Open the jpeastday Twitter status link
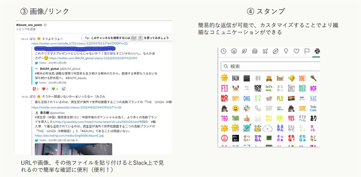 tap(77, 107)
